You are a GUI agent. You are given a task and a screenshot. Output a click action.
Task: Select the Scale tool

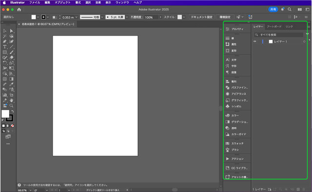pyautogui.click(x=12, y=63)
